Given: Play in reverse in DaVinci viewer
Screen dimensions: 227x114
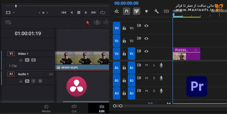Looking at the screenshot, I should pyautogui.click(x=72, y=13).
